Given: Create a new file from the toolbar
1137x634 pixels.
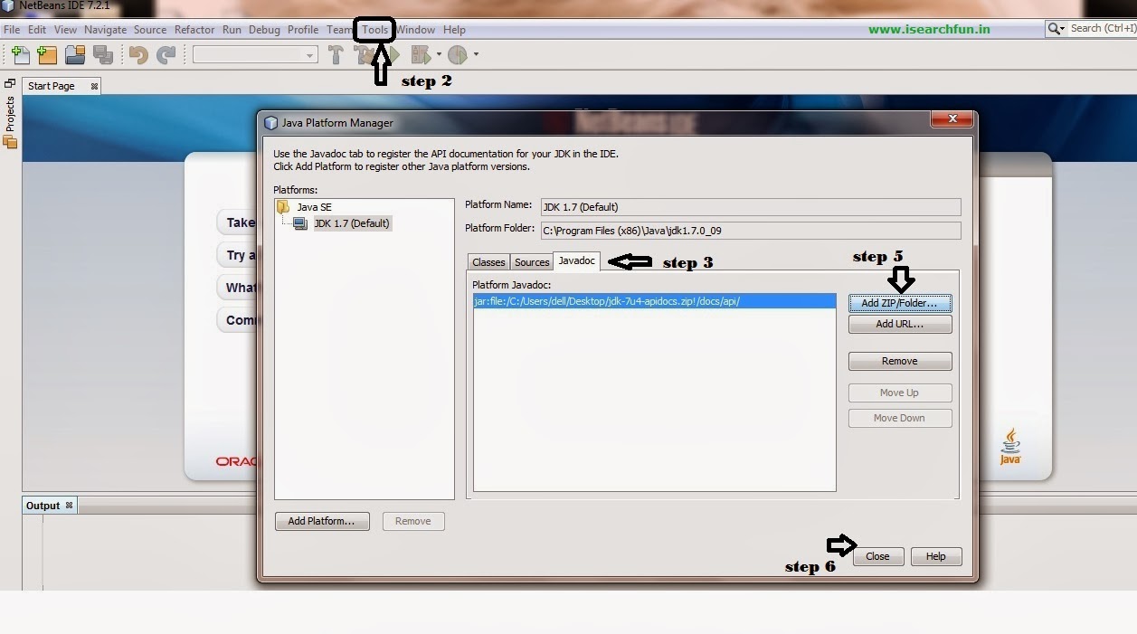Looking at the screenshot, I should [x=20, y=55].
